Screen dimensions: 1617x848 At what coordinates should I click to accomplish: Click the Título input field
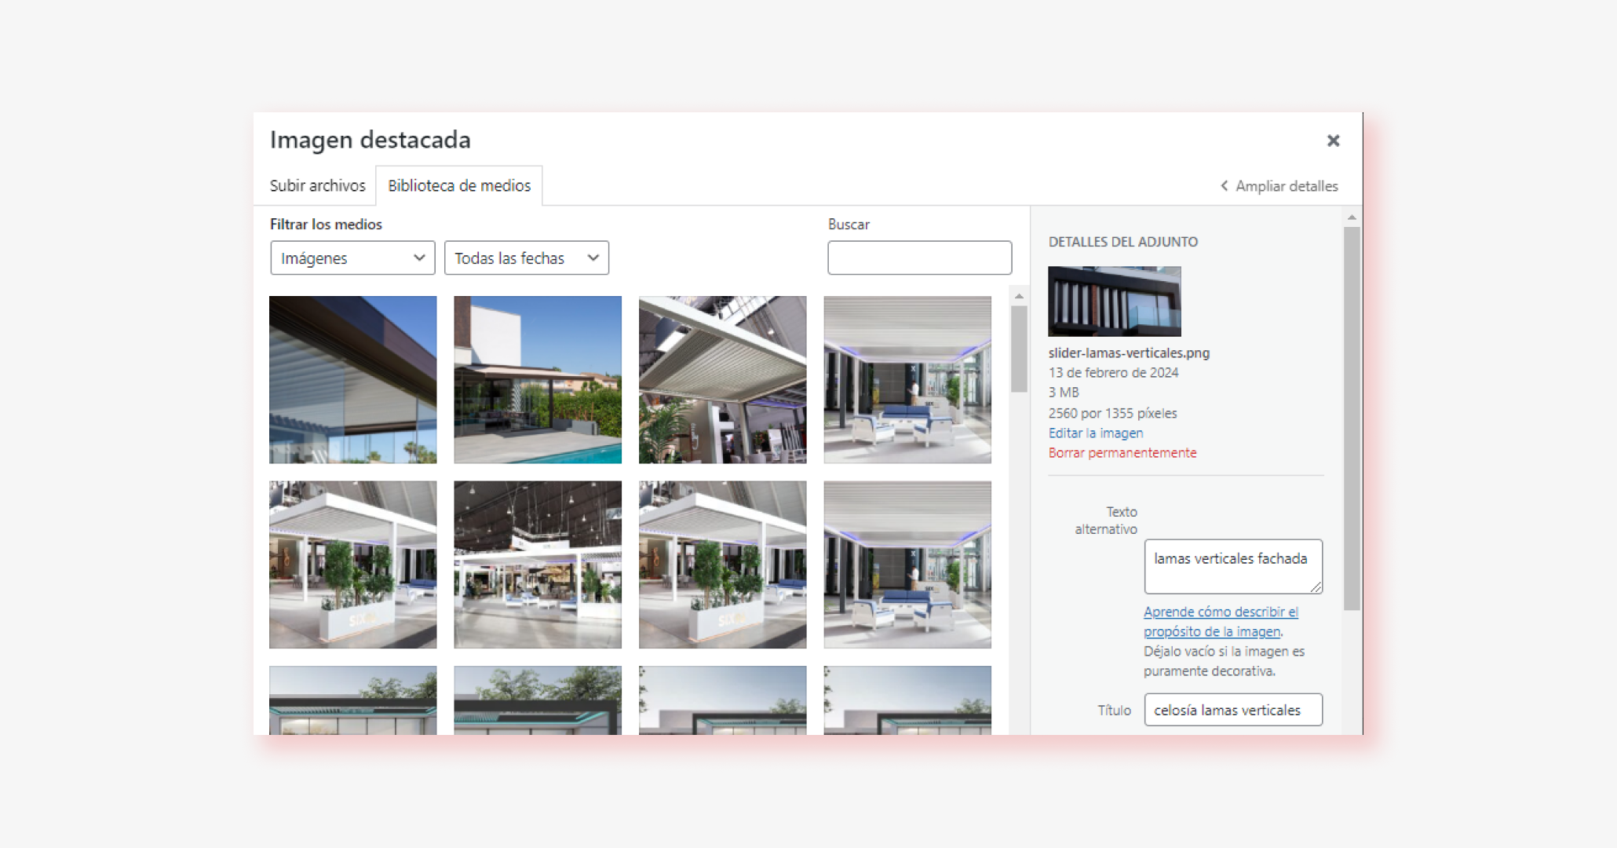click(1232, 710)
